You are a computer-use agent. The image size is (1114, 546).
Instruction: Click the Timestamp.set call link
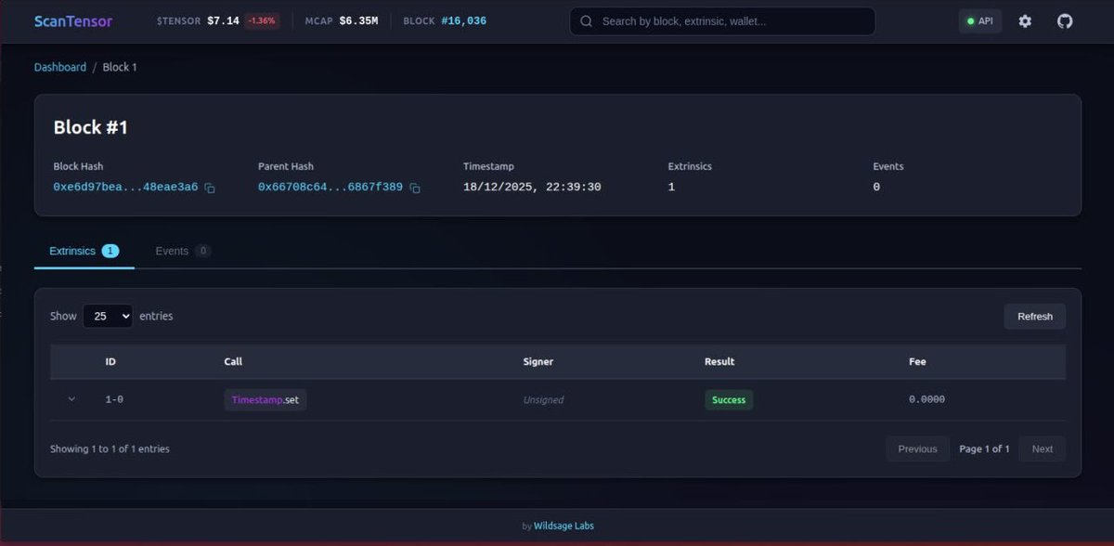[x=265, y=399]
